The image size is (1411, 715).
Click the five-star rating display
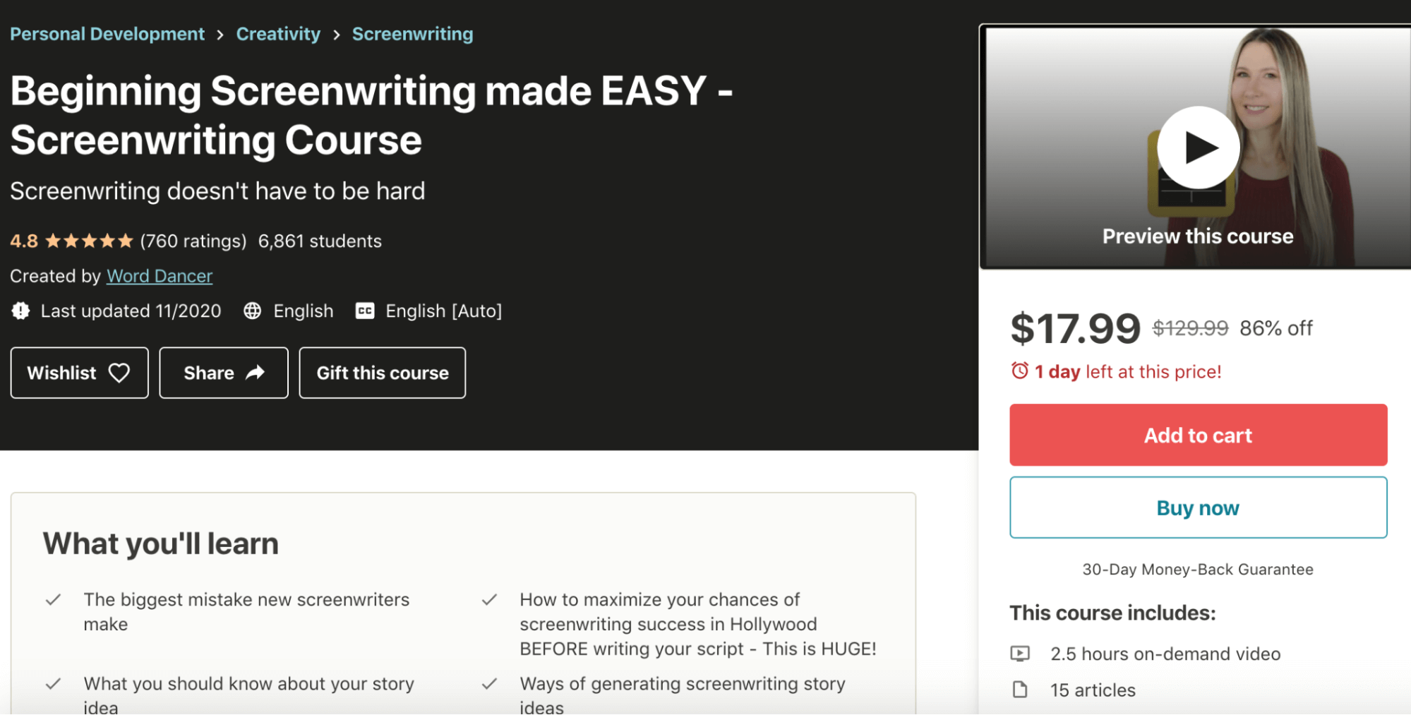coord(89,241)
